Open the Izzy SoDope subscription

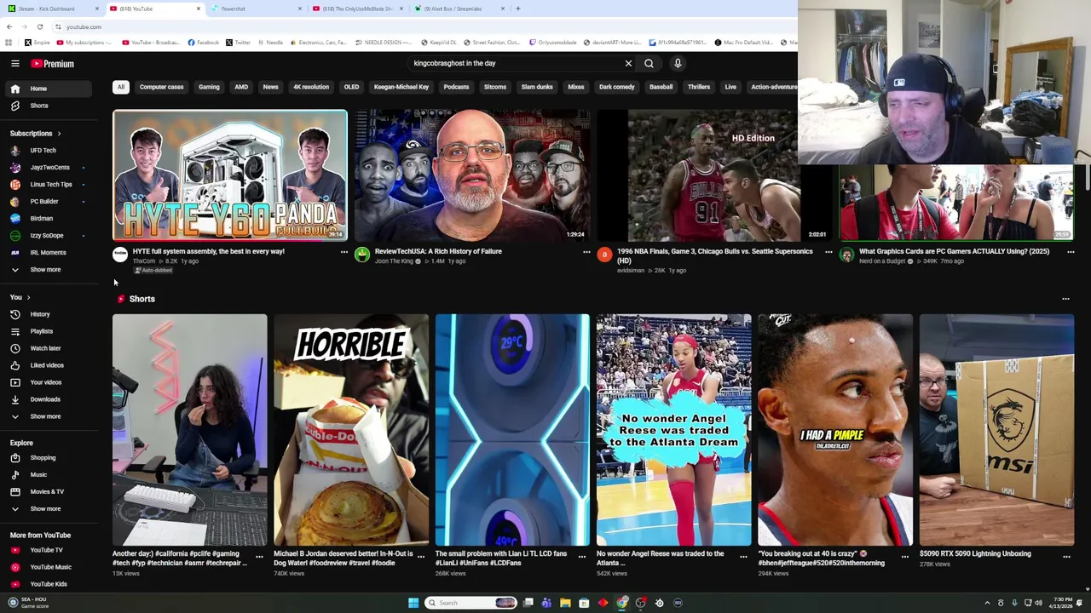click(47, 236)
